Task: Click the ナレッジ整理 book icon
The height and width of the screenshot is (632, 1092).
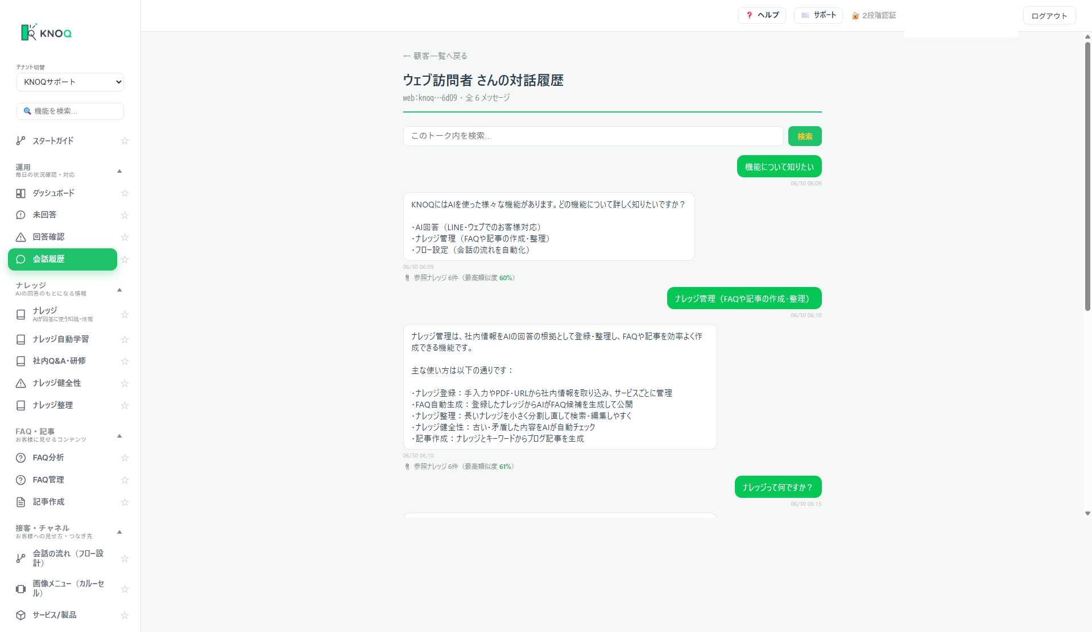Action: (x=20, y=405)
